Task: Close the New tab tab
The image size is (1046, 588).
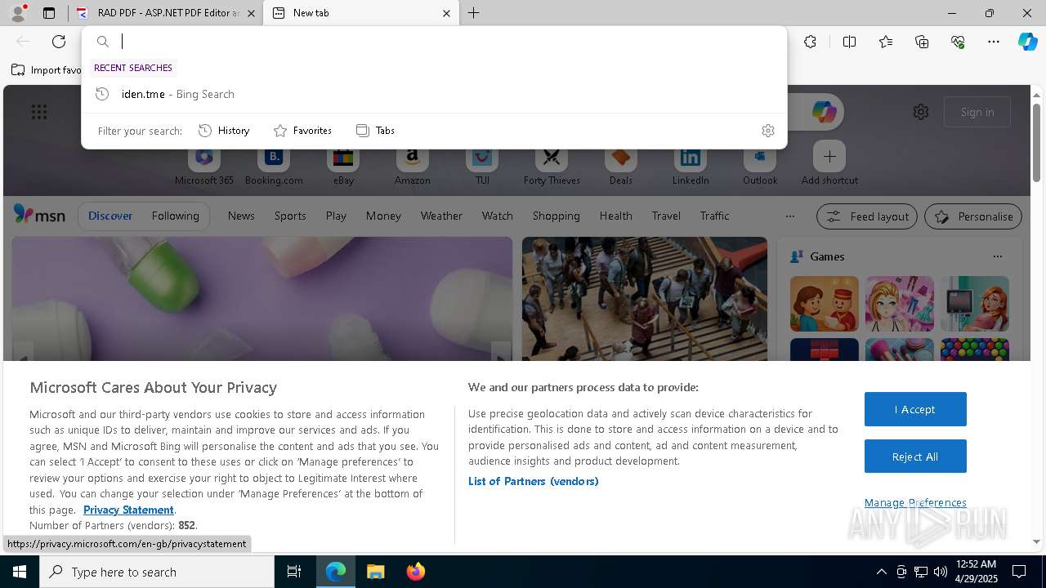Action: (446, 13)
